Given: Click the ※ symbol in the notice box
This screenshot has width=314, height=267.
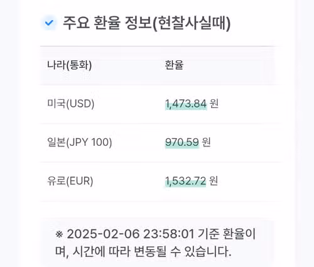Looking at the screenshot, I should pos(59,234).
